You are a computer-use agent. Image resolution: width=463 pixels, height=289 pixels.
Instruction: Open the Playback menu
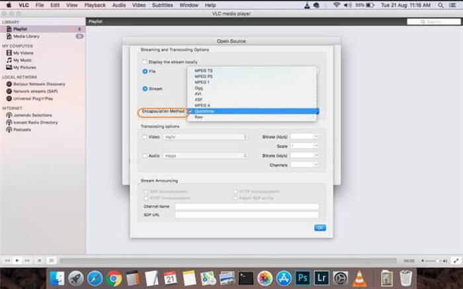95,5
